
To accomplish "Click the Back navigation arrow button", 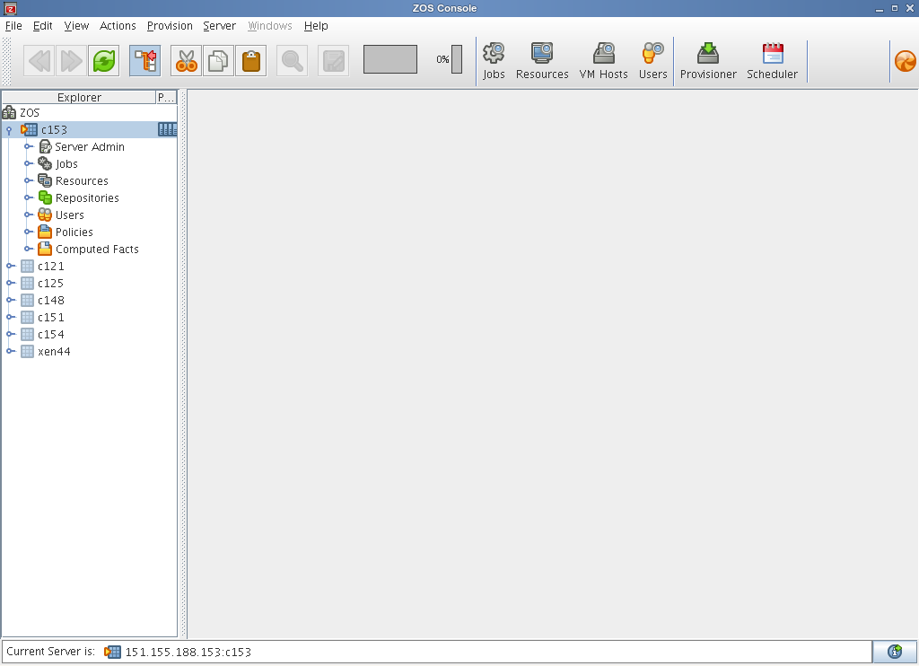I will [39, 60].
